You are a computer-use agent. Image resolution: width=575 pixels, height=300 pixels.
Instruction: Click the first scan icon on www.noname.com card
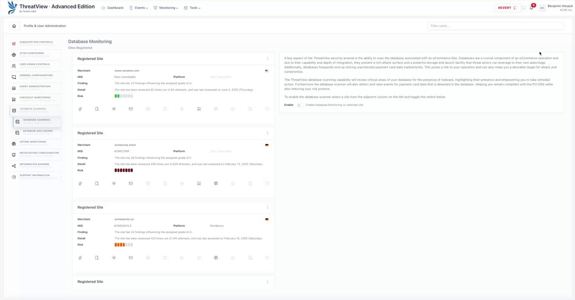coord(80,109)
